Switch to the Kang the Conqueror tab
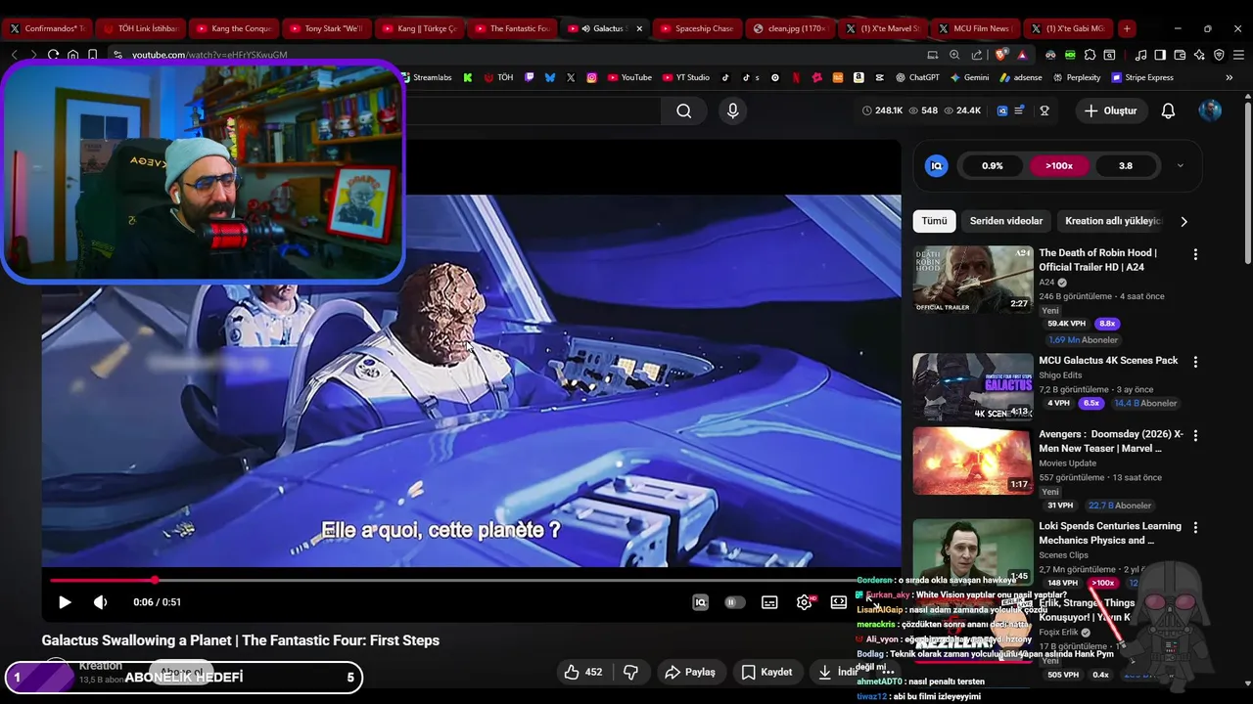1253x704 pixels. [x=233, y=28]
